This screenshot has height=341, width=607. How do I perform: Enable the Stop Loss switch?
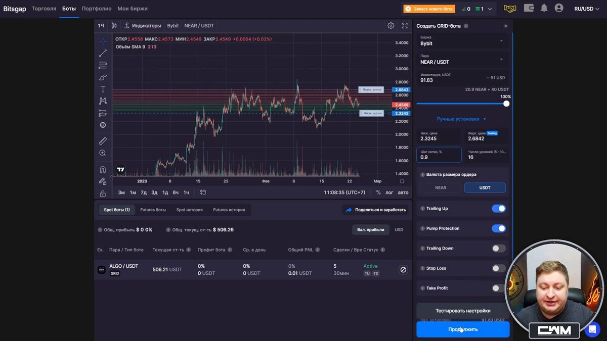tap(498, 268)
